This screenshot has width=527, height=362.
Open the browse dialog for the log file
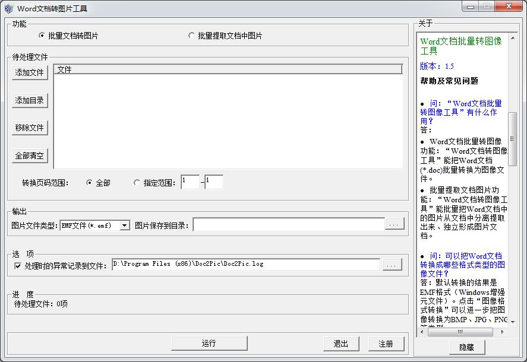coord(393,266)
